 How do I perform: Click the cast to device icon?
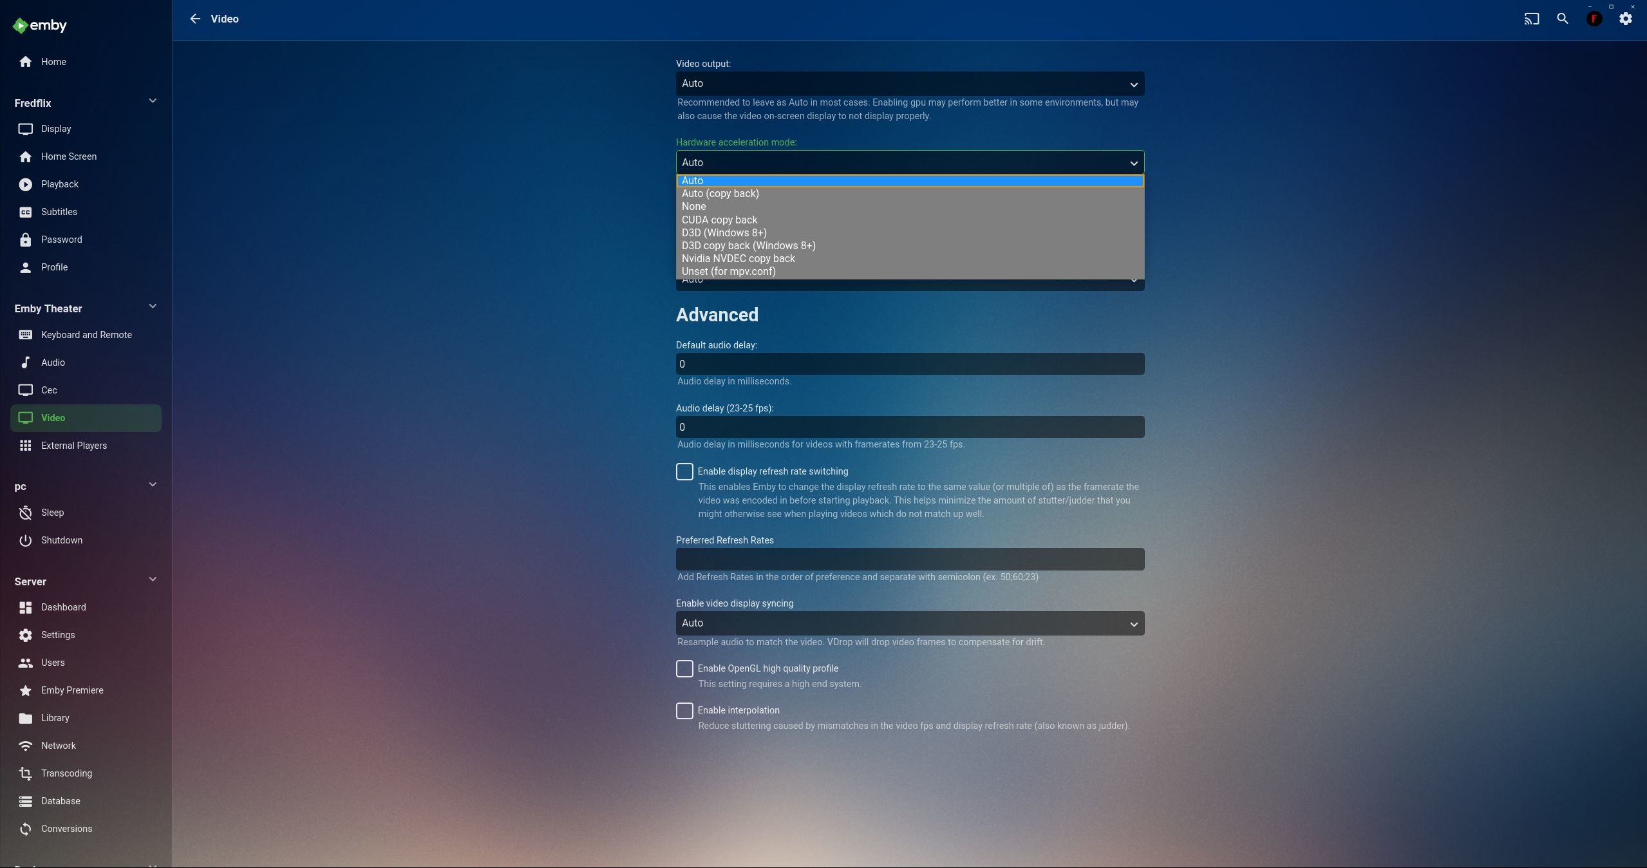coord(1531,19)
